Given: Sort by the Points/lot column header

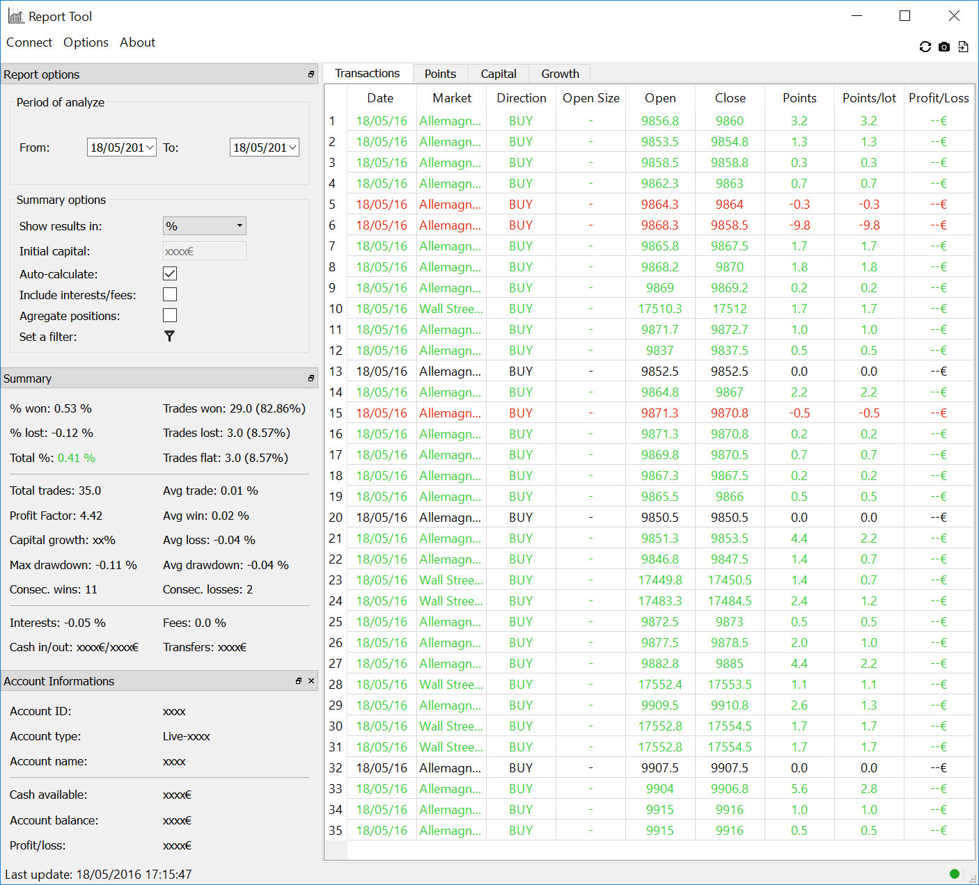Looking at the screenshot, I should pyautogui.click(x=869, y=98).
